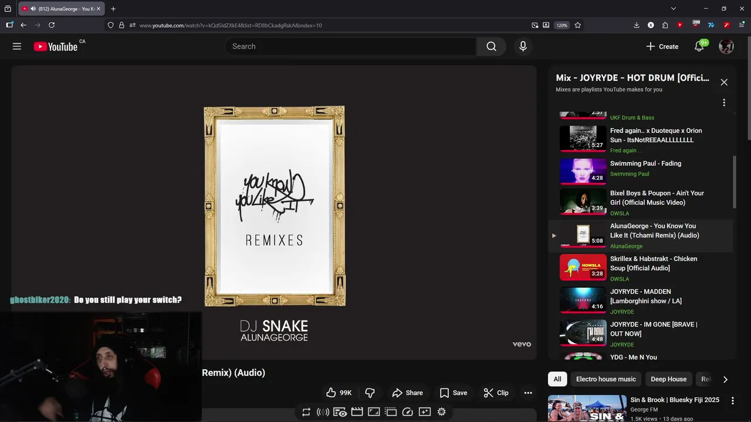Toggle the cinema clapperboard mode icon

357,412
